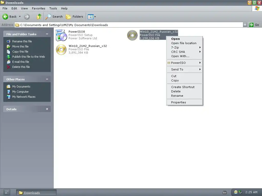The height and width of the screenshot is (196, 262).
Task: Click the PowerISO disc tray icon
Action: pyautogui.click(x=236, y=192)
